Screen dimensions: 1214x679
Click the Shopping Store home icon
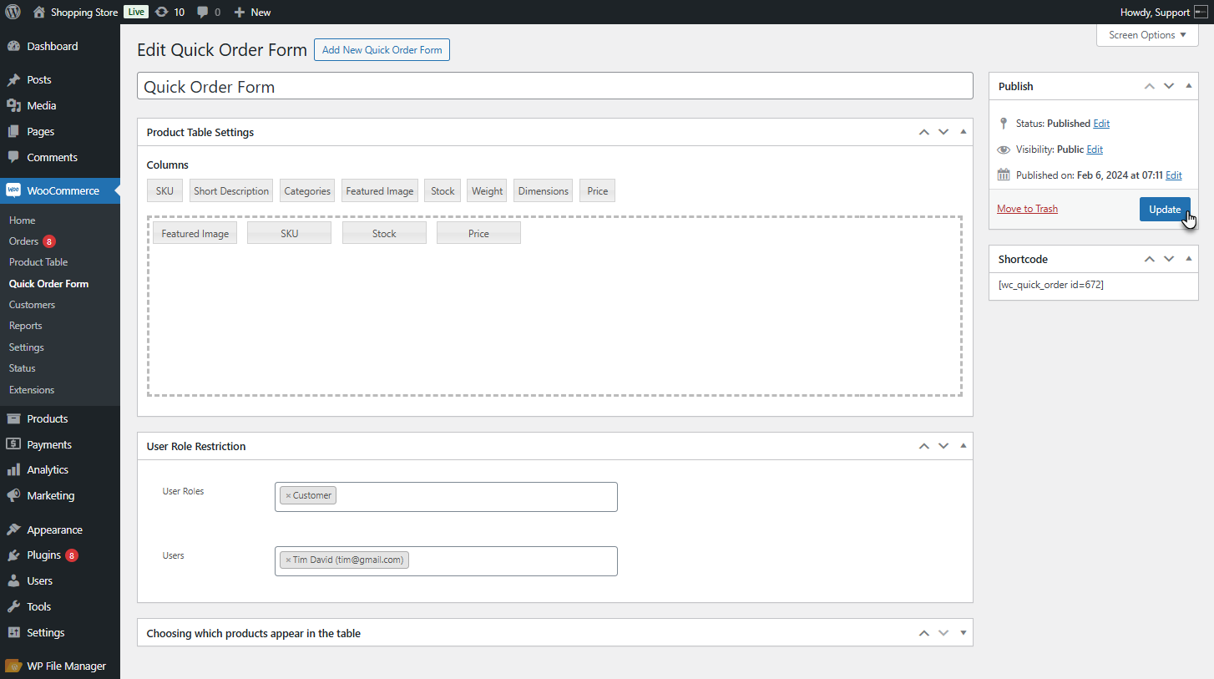(39, 12)
